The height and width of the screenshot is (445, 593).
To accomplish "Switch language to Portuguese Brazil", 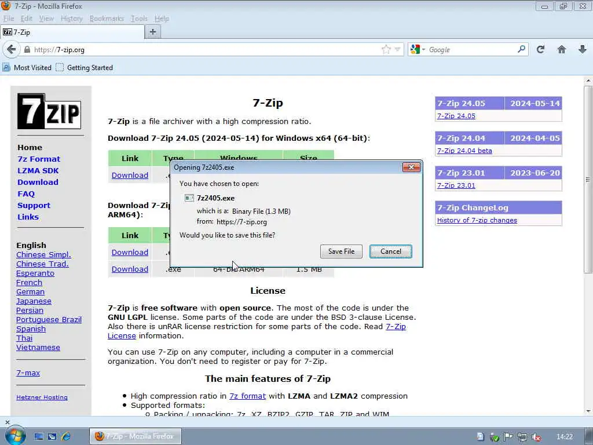I will click(49, 320).
